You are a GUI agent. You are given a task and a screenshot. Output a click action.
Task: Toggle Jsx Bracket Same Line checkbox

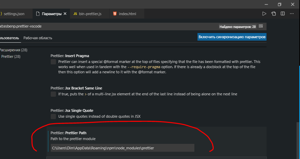[54, 94]
